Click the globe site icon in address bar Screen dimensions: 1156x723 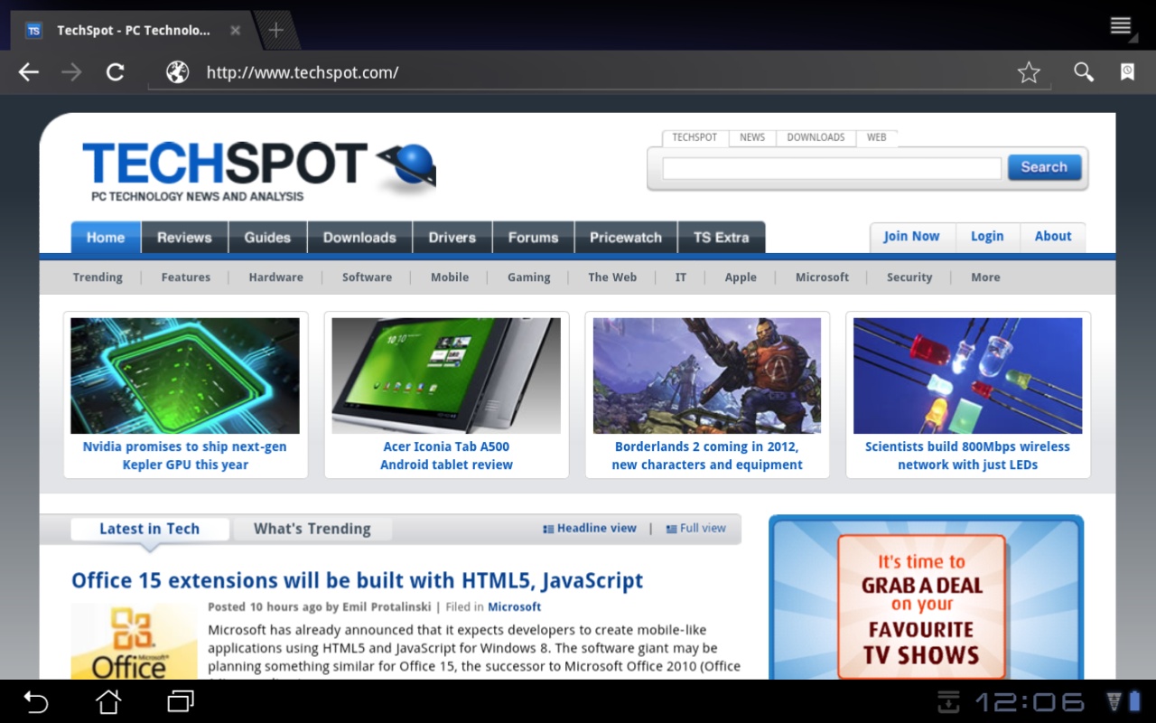tap(178, 72)
